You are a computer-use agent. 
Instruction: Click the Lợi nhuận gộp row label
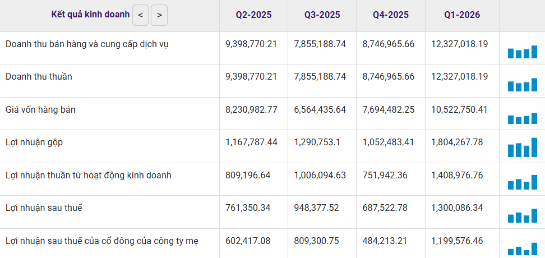click(34, 142)
